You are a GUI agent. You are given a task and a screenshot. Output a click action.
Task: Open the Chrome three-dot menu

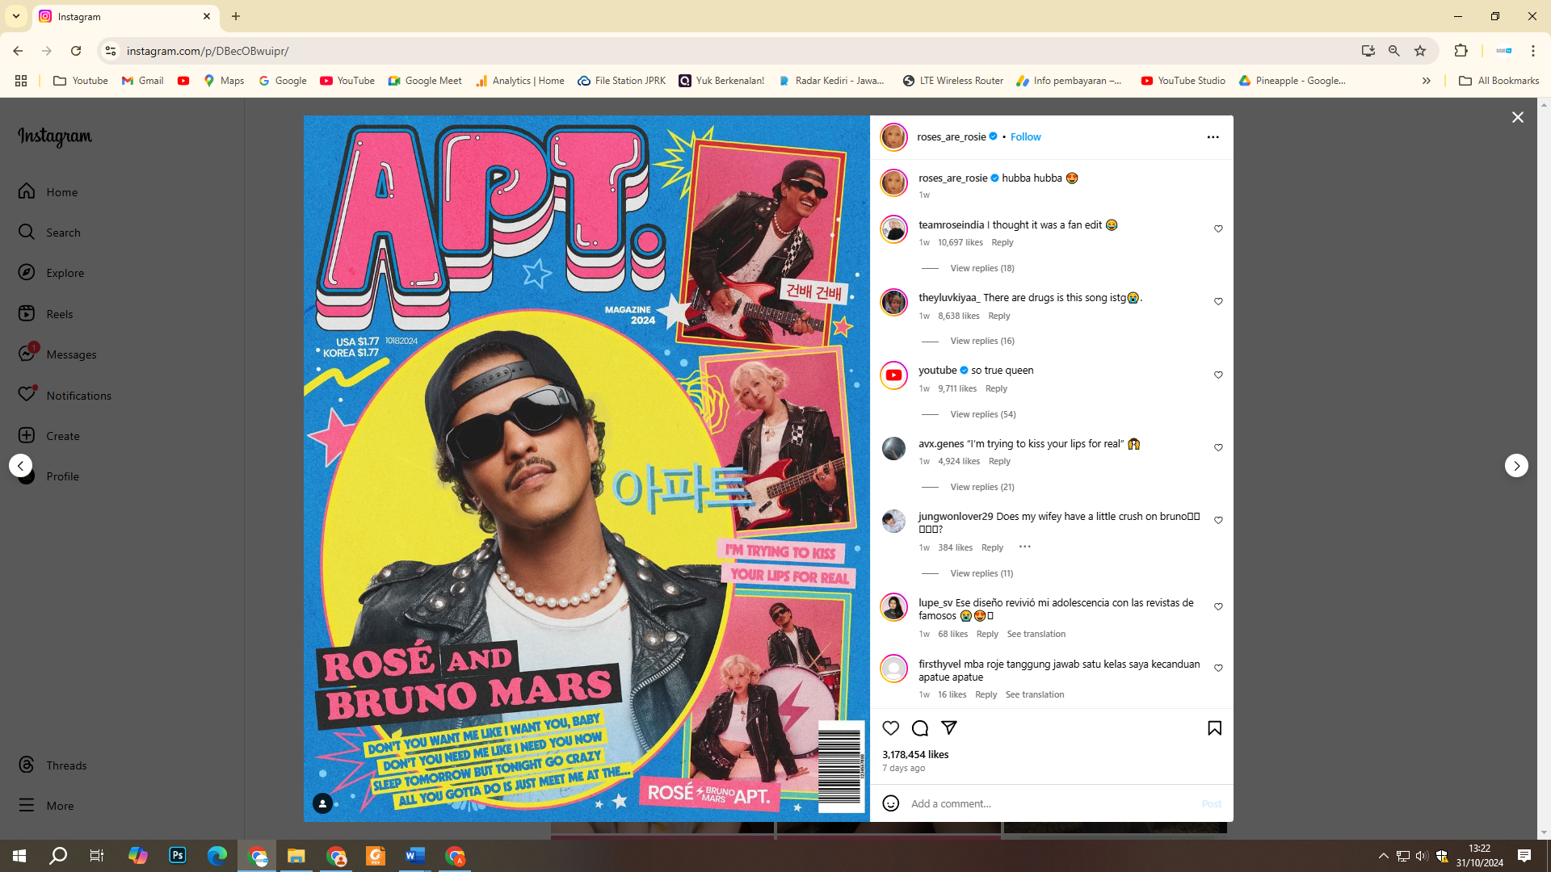pos(1532,51)
